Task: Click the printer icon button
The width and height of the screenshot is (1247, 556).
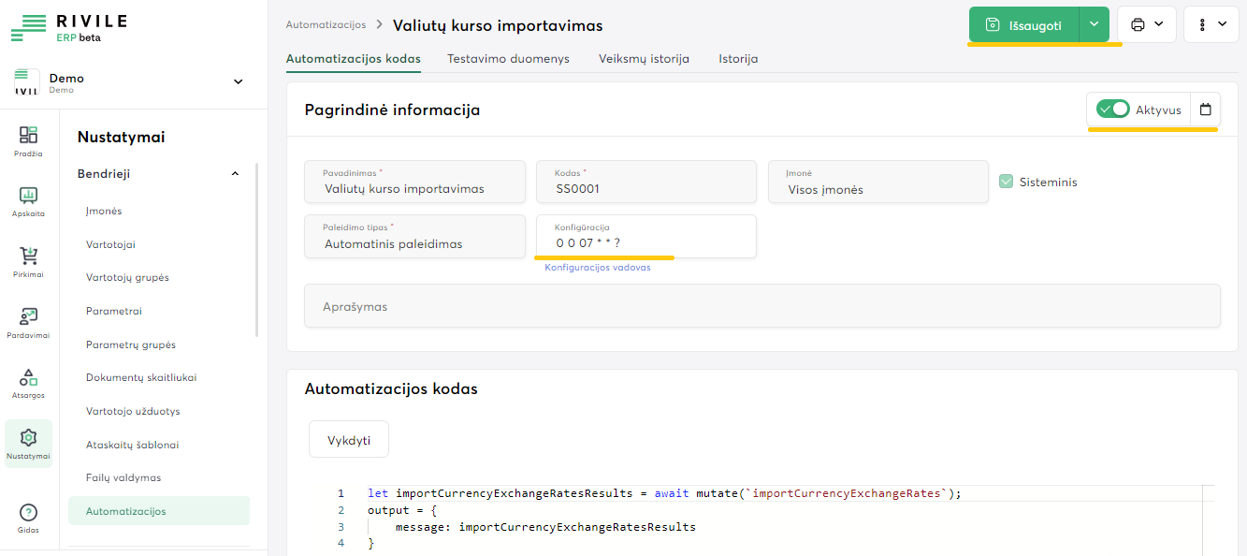Action: tap(1146, 24)
